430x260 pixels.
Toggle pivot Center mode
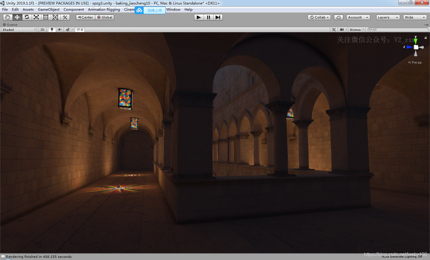click(x=85, y=17)
